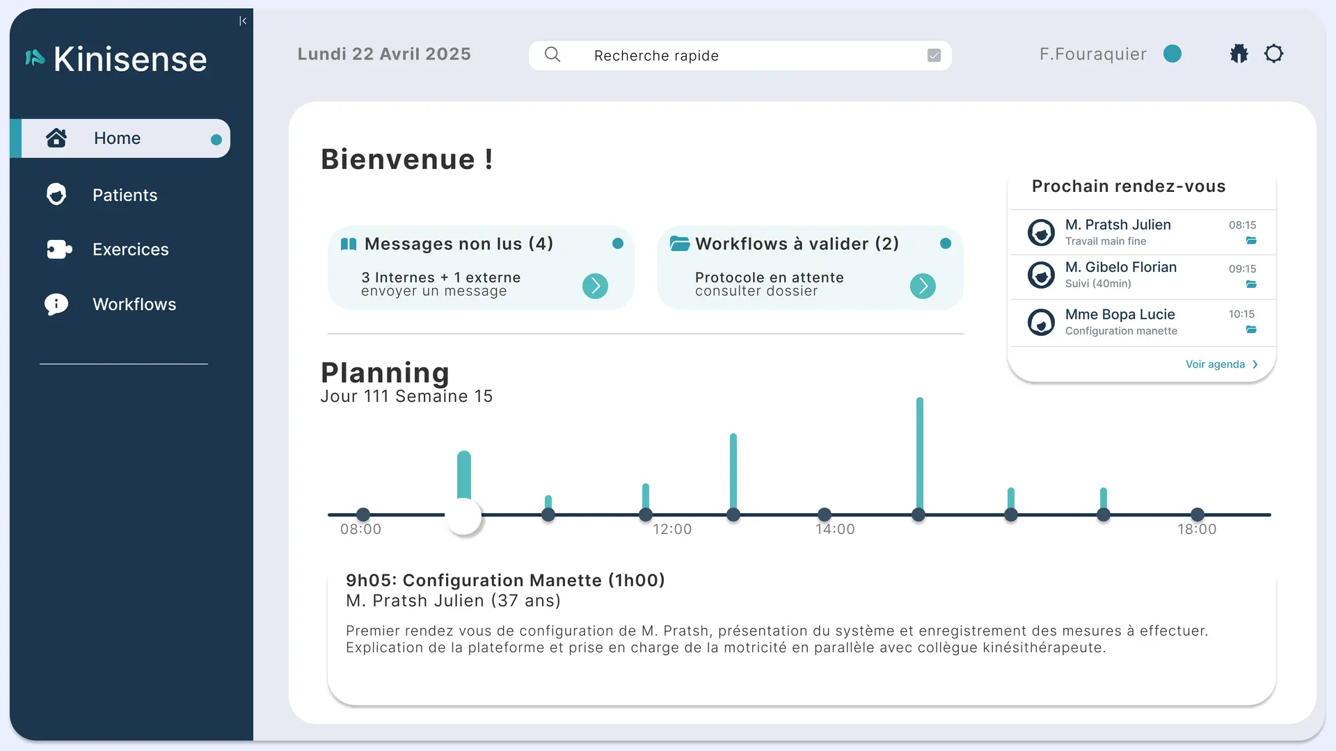Image resolution: width=1336 pixels, height=751 pixels.
Task: Go to Exercices in sidebar
Action: (x=130, y=249)
